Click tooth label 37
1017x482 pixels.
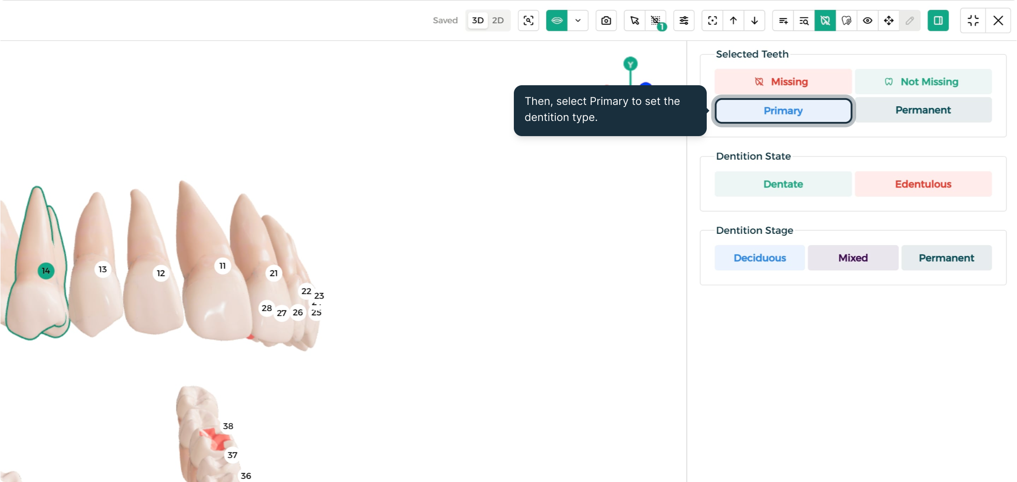[x=232, y=455]
